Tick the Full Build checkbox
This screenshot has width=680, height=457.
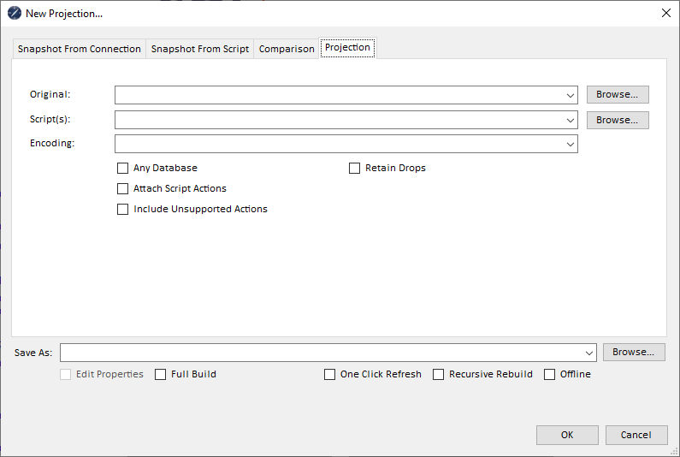pos(161,375)
